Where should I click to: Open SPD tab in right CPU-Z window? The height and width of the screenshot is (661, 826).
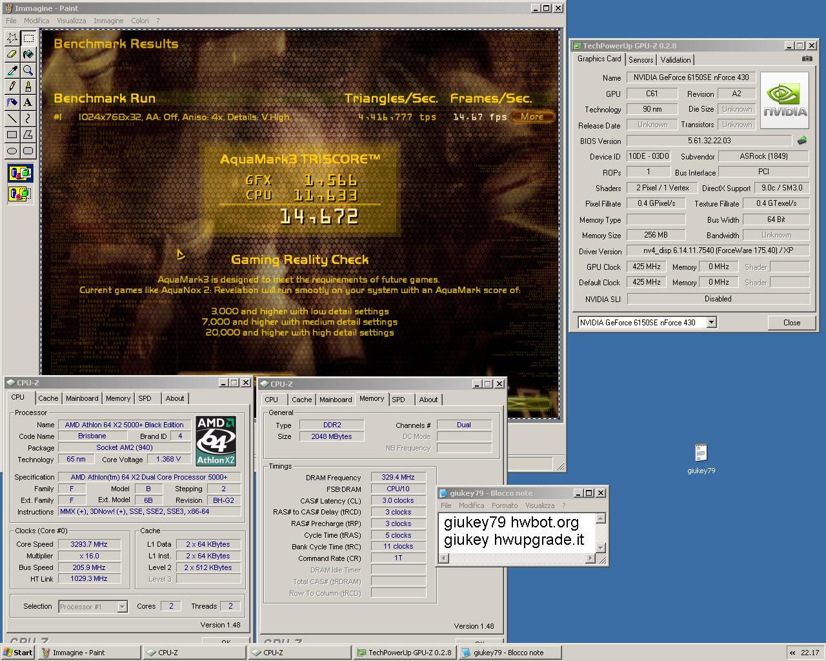(x=399, y=400)
